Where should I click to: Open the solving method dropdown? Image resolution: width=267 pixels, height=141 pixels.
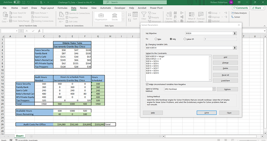point(214,89)
